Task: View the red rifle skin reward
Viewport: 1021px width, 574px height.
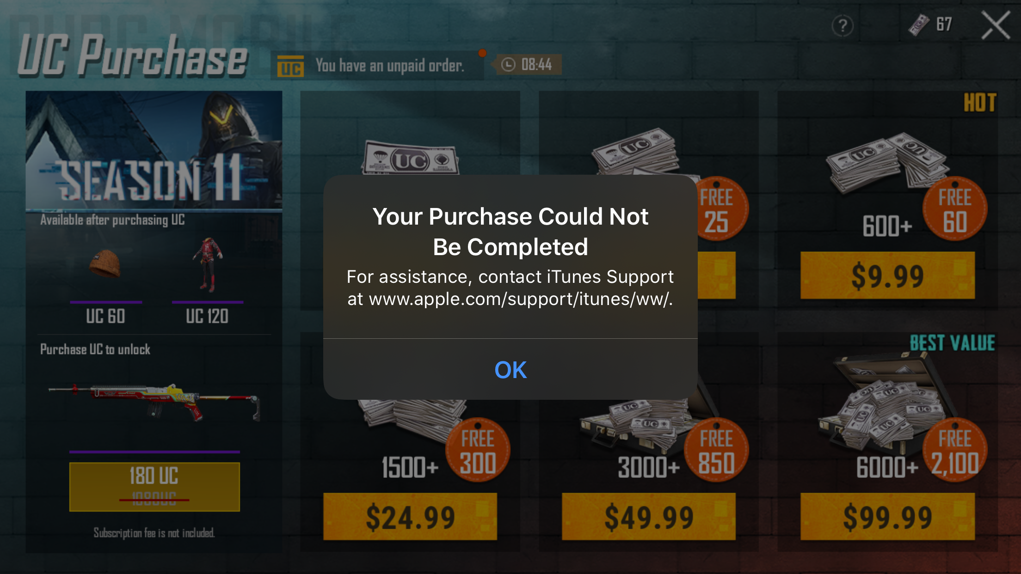Action: 154,402
